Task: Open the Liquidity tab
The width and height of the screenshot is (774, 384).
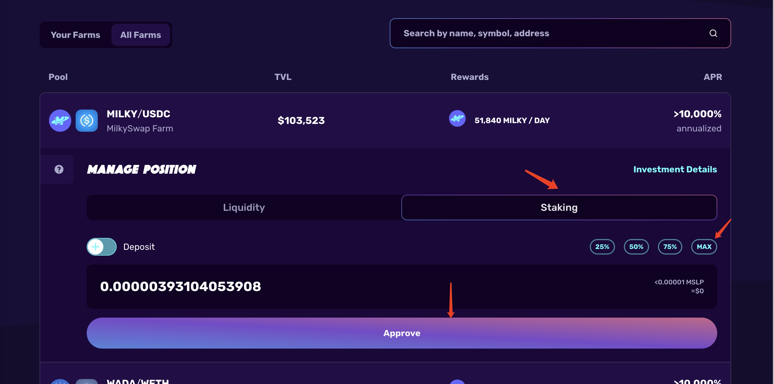Action: point(244,207)
